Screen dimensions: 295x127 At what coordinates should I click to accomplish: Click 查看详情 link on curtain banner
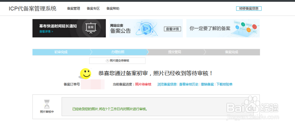tap(46, 31)
